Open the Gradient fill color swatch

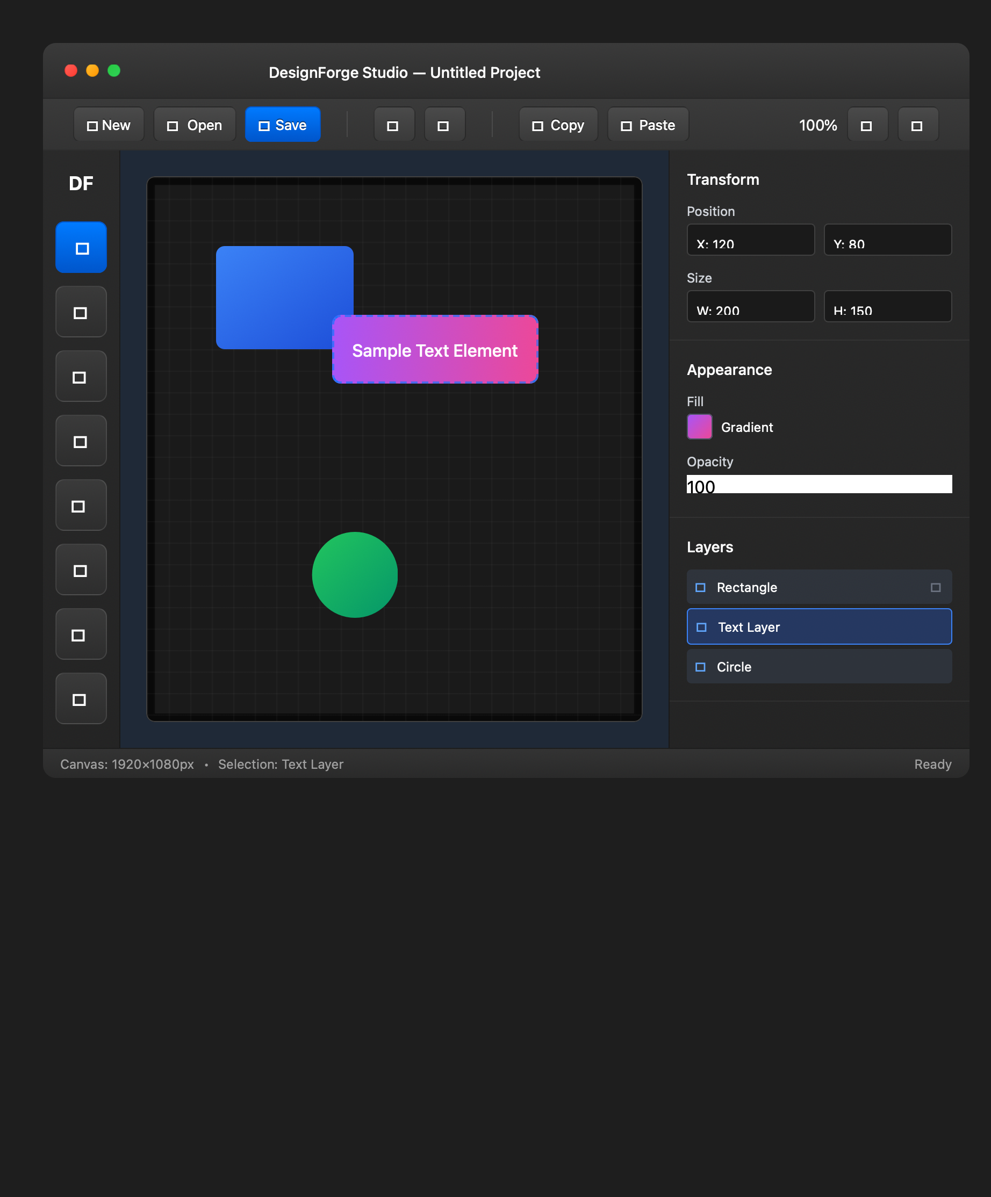[x=699, y=427]
